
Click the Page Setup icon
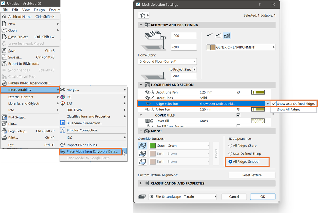(4, 131)
